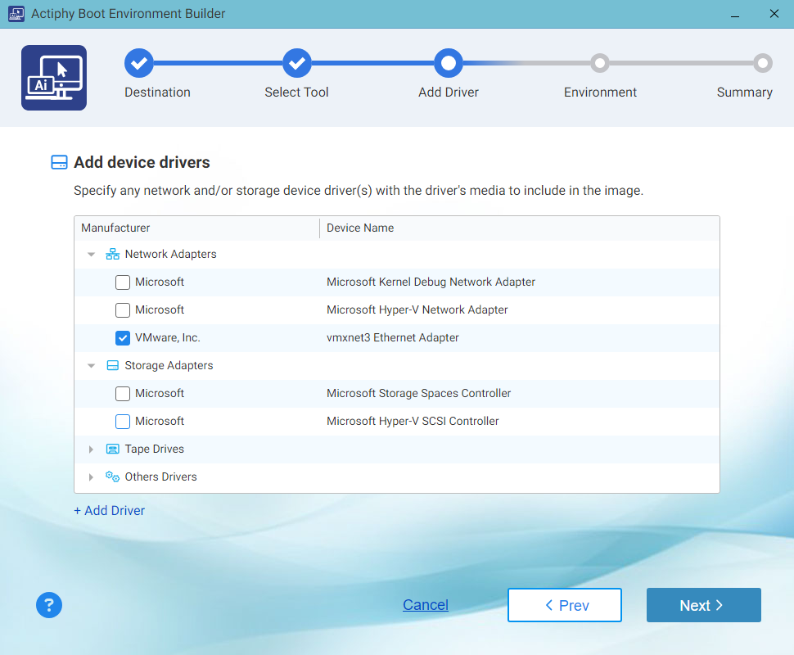Image resolution: width=794 pixels, height=655 pixels.
Task: Click the Network Adapters category icon
Action: [x=112, y=255]
